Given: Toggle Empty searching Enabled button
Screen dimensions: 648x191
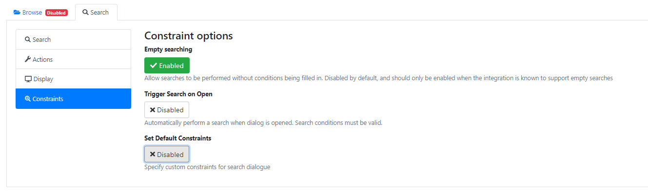Looking at the screenshot, I should click(167, 66).
